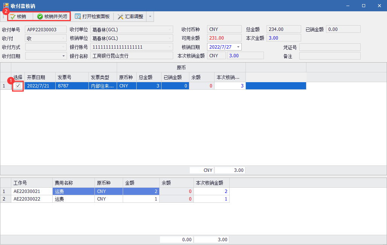
Task: Expand the 收付日期 date picker
Action: click(x=64, y=56)
